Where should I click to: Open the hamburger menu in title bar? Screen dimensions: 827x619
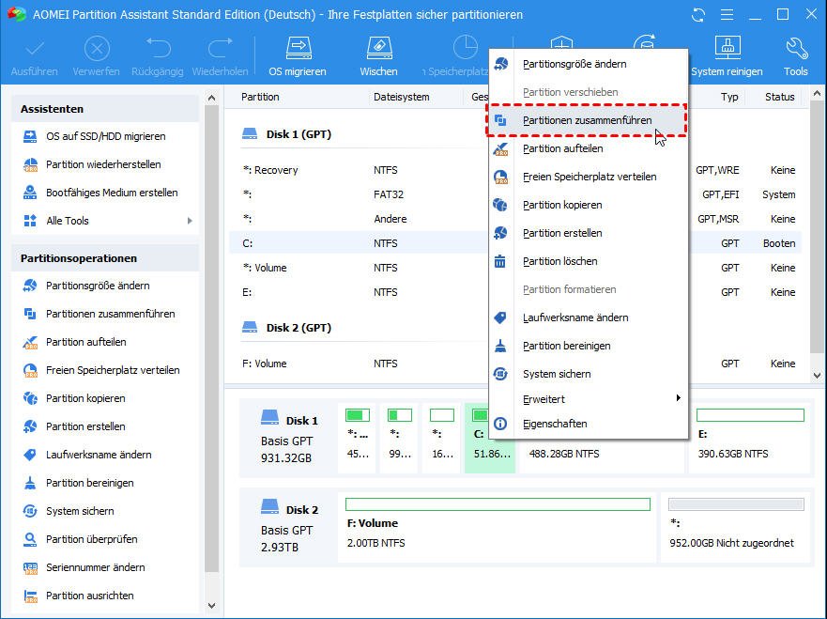click(x=727, y=14)
